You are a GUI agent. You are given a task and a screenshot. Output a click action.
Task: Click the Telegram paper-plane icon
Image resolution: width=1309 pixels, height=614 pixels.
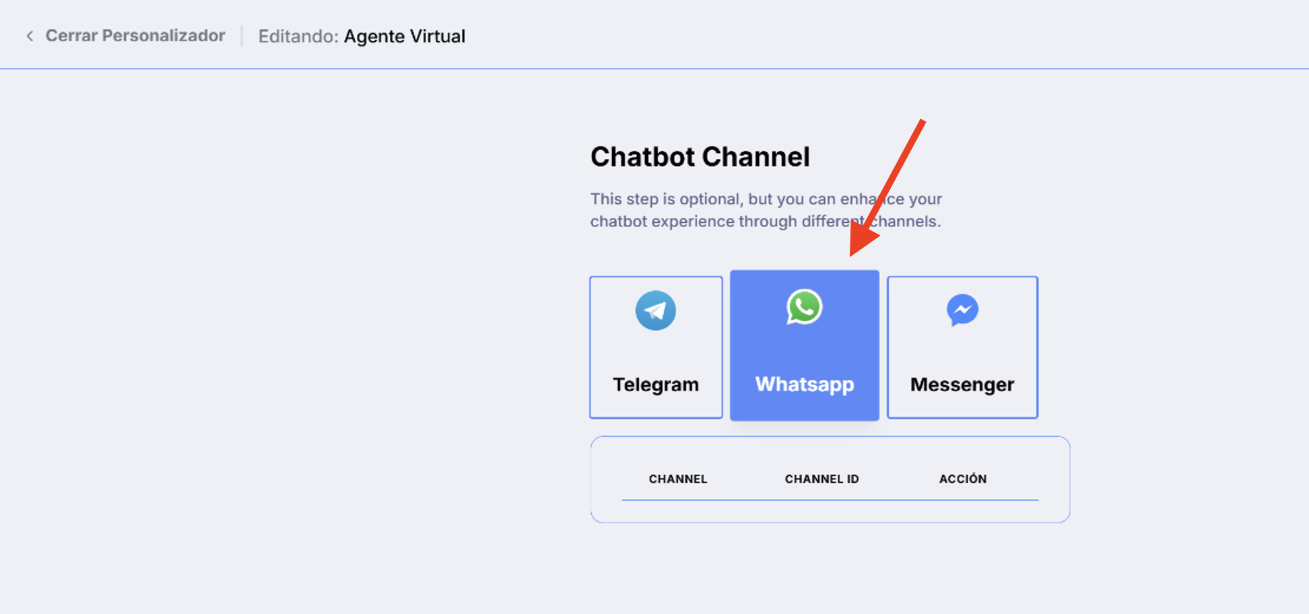(655, 310)
